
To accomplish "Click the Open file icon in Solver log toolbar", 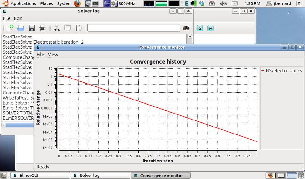I will pos(21,28).
